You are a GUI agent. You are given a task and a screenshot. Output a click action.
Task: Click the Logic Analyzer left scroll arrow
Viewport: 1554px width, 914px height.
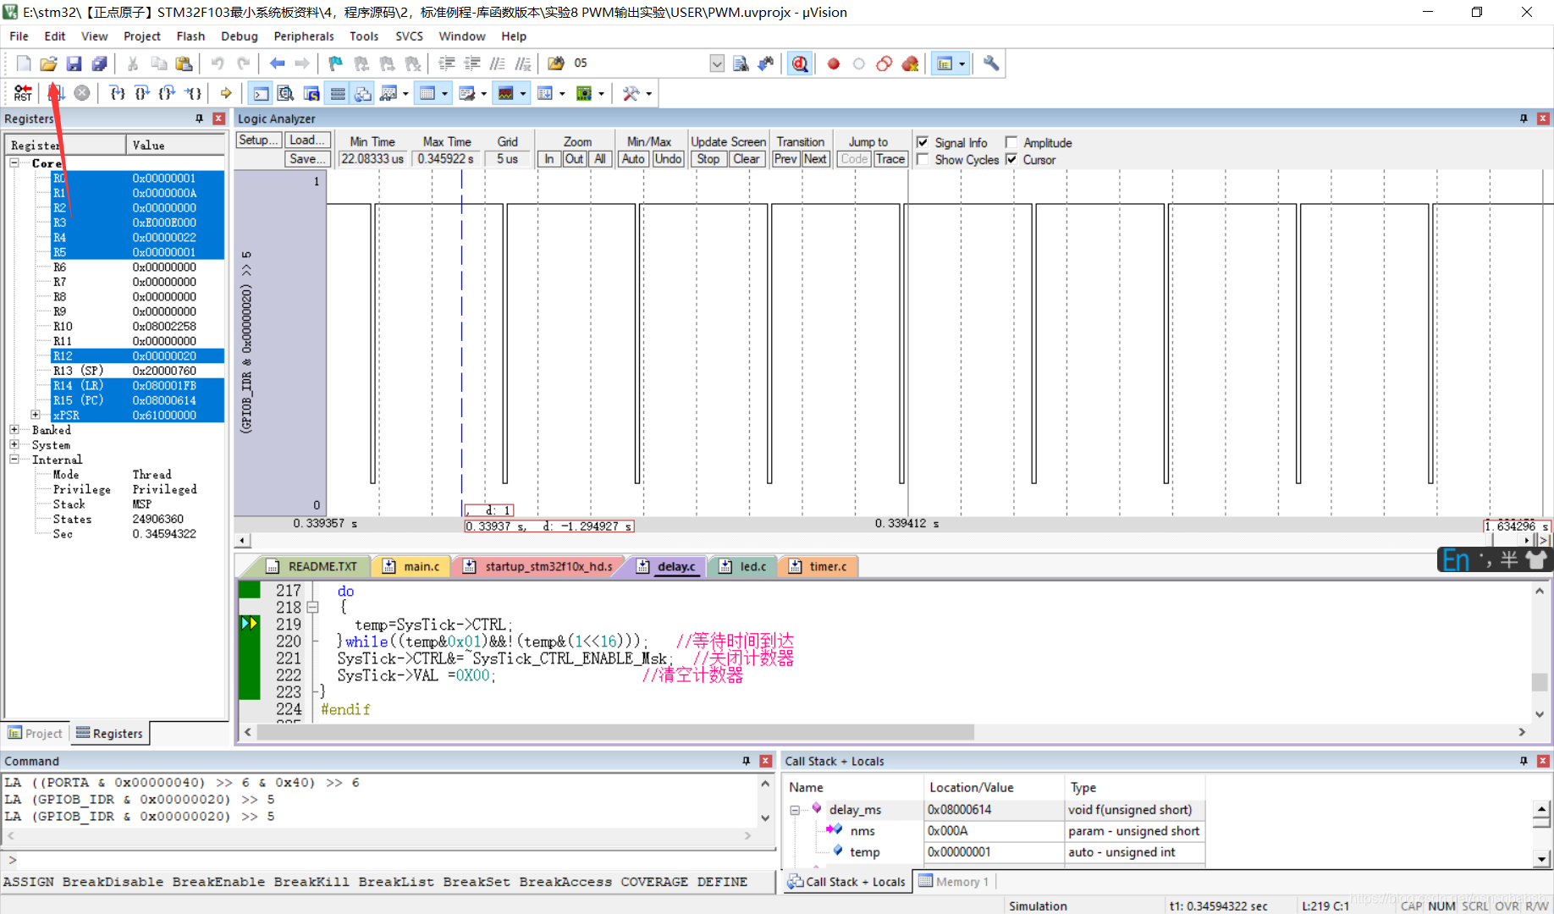243,540
